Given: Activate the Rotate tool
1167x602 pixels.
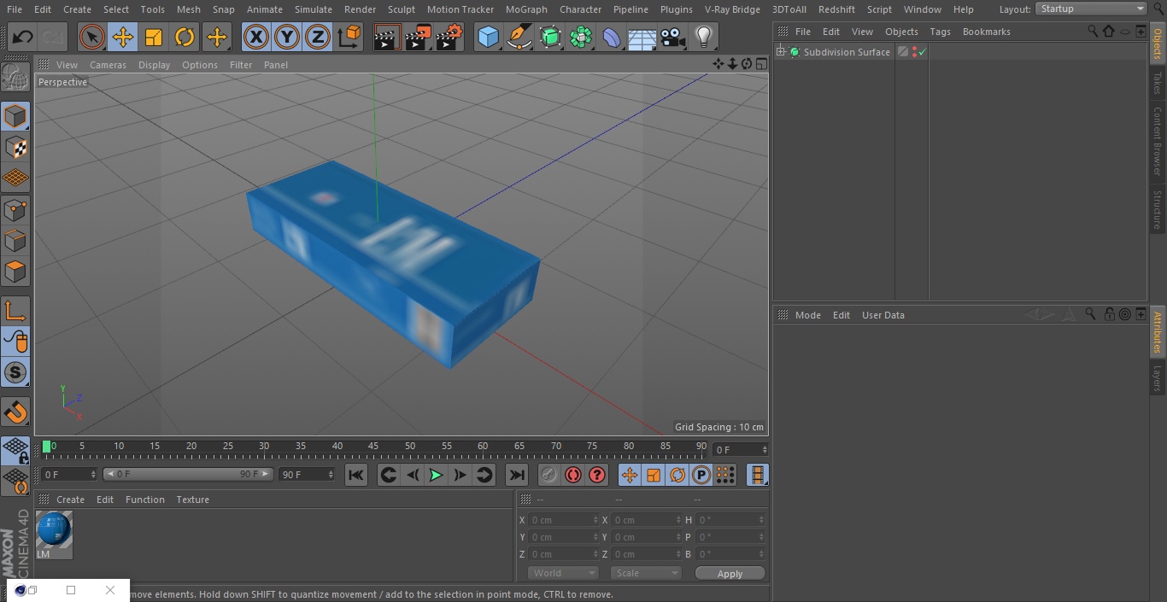Looking at the screenshot, I should click(185, 37).
